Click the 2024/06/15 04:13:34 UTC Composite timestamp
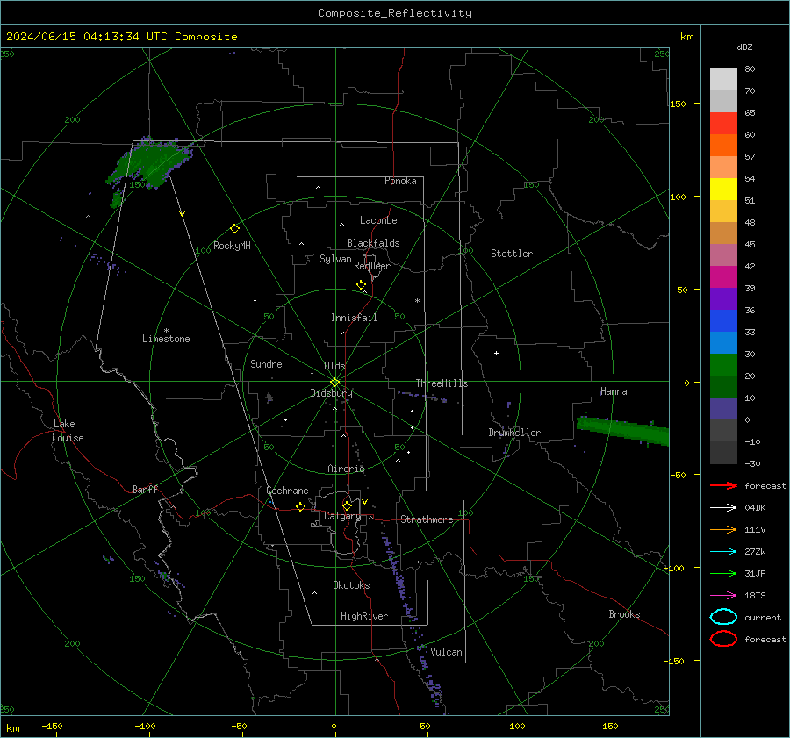The width and height of the screenshot is (790, 738). point(121,37)
